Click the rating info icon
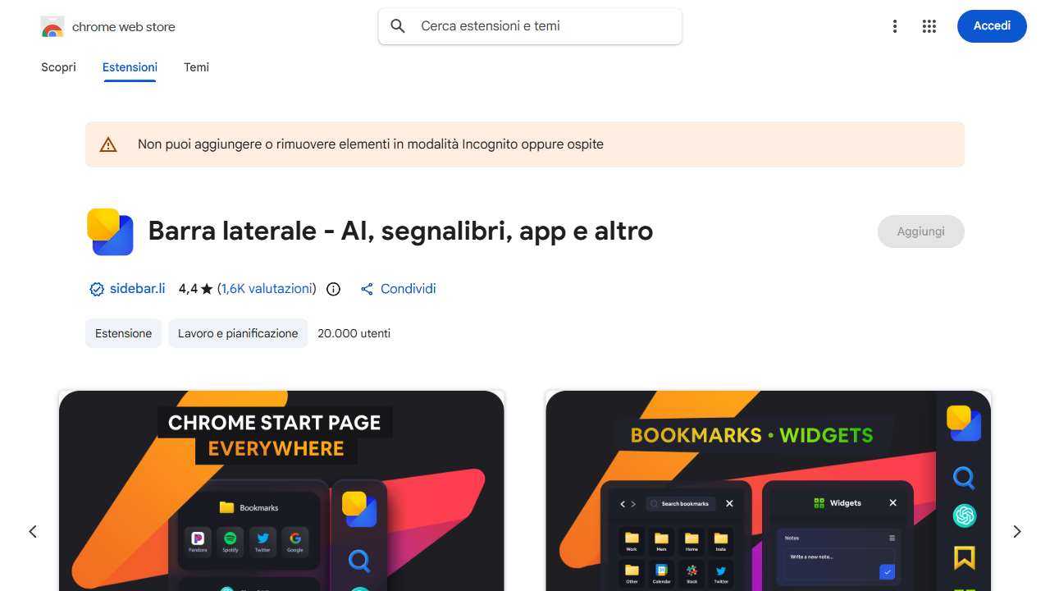Image resolution: width=1050 pixels, height=591 pixels. (x=333, y=289)
